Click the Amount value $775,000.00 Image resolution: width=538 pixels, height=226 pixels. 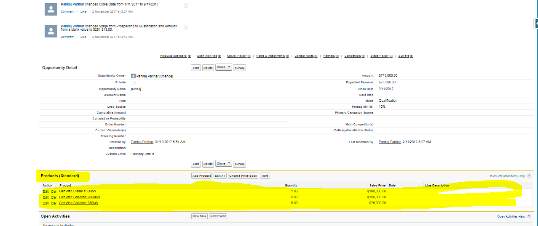tap(388, 76)
